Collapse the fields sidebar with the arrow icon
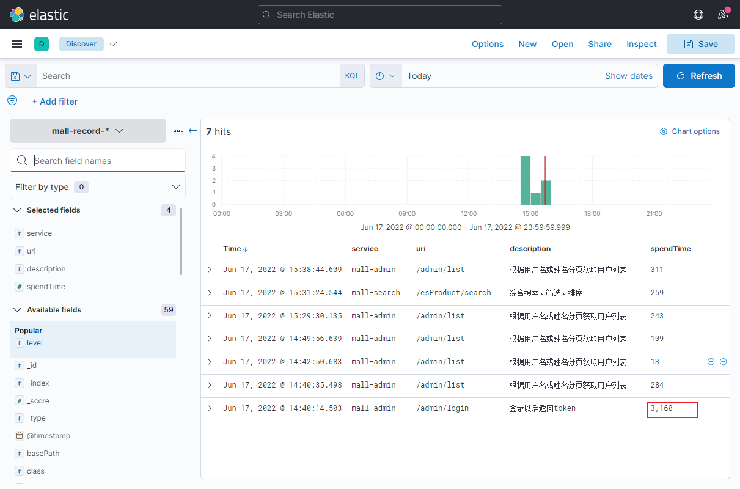 click(x=193, y=130)
